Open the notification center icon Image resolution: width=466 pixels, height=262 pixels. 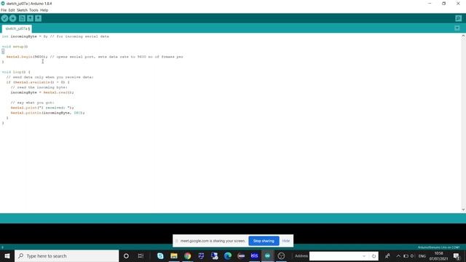(457, 255)
